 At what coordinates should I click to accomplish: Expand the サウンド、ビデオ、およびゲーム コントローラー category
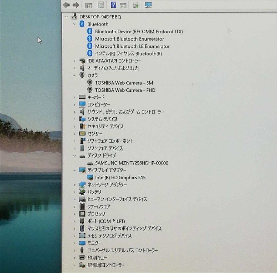coord(74,112)
